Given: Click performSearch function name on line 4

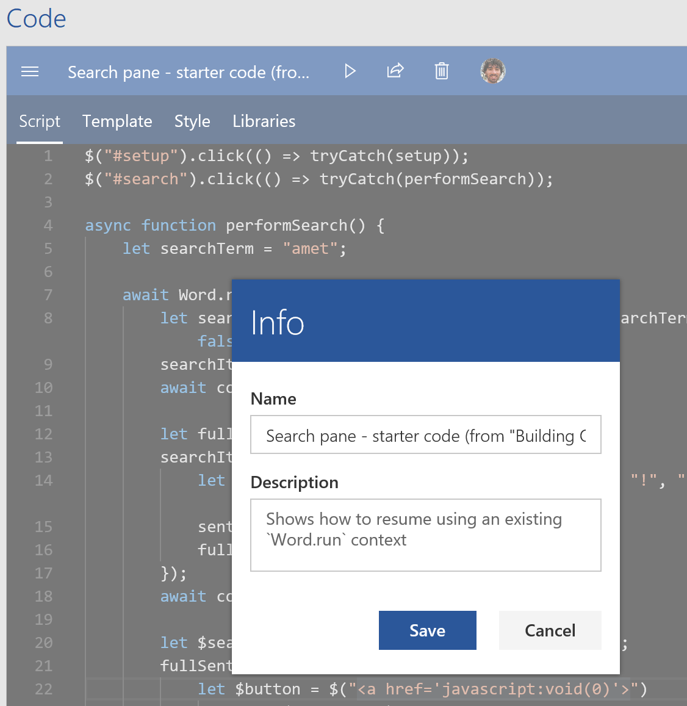Looking at the screenshot, I should (286, 225).
